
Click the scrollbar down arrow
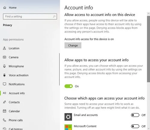coord(148,128)
